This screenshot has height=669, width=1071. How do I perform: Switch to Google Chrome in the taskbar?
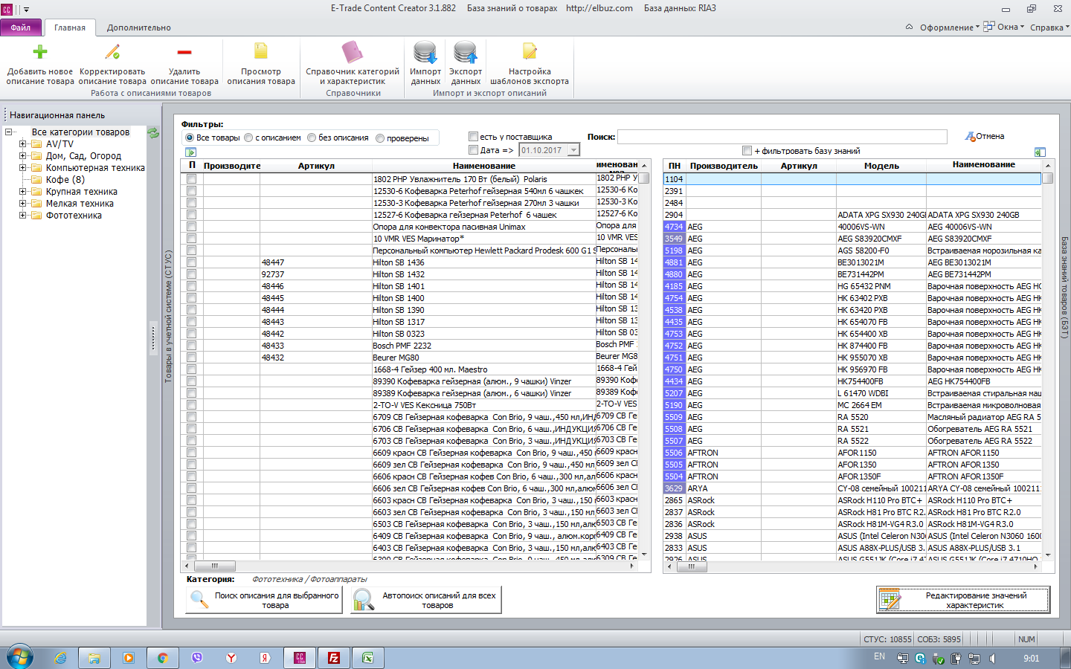coord(163,658)
